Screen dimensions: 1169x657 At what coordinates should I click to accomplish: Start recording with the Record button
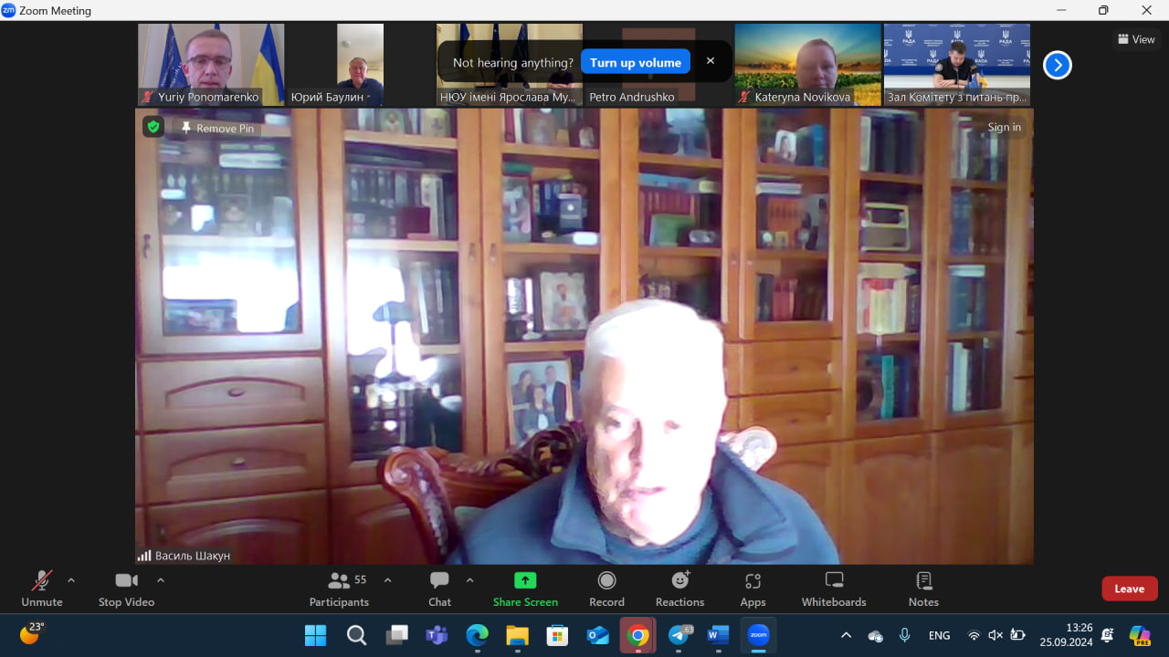[x=606, y=589]
